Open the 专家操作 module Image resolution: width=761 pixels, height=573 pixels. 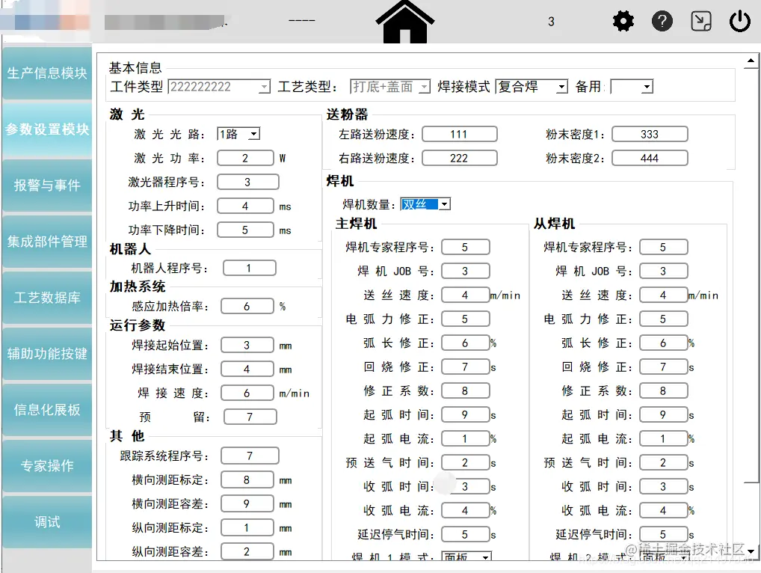[47, 465]
